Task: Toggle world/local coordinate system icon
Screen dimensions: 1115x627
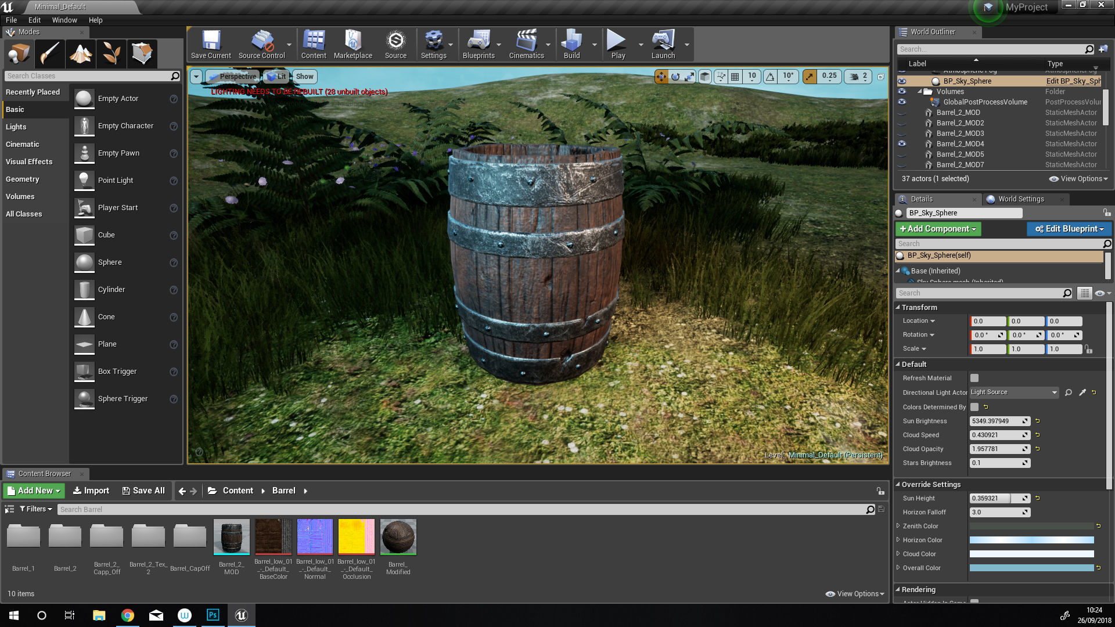Action: 705,77
